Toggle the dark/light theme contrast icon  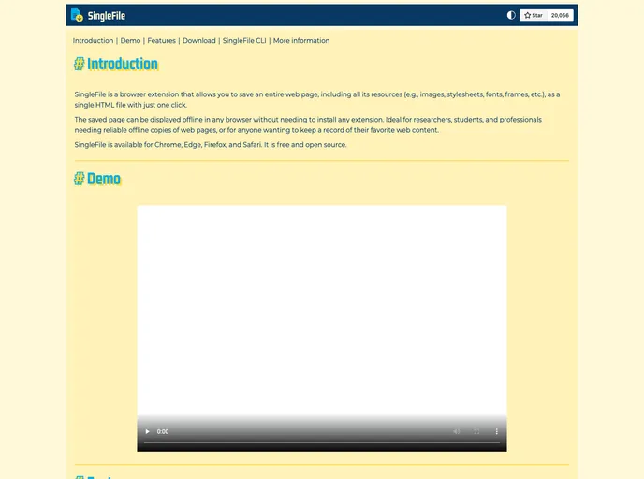pyautogui.click(x=511, y=15)
